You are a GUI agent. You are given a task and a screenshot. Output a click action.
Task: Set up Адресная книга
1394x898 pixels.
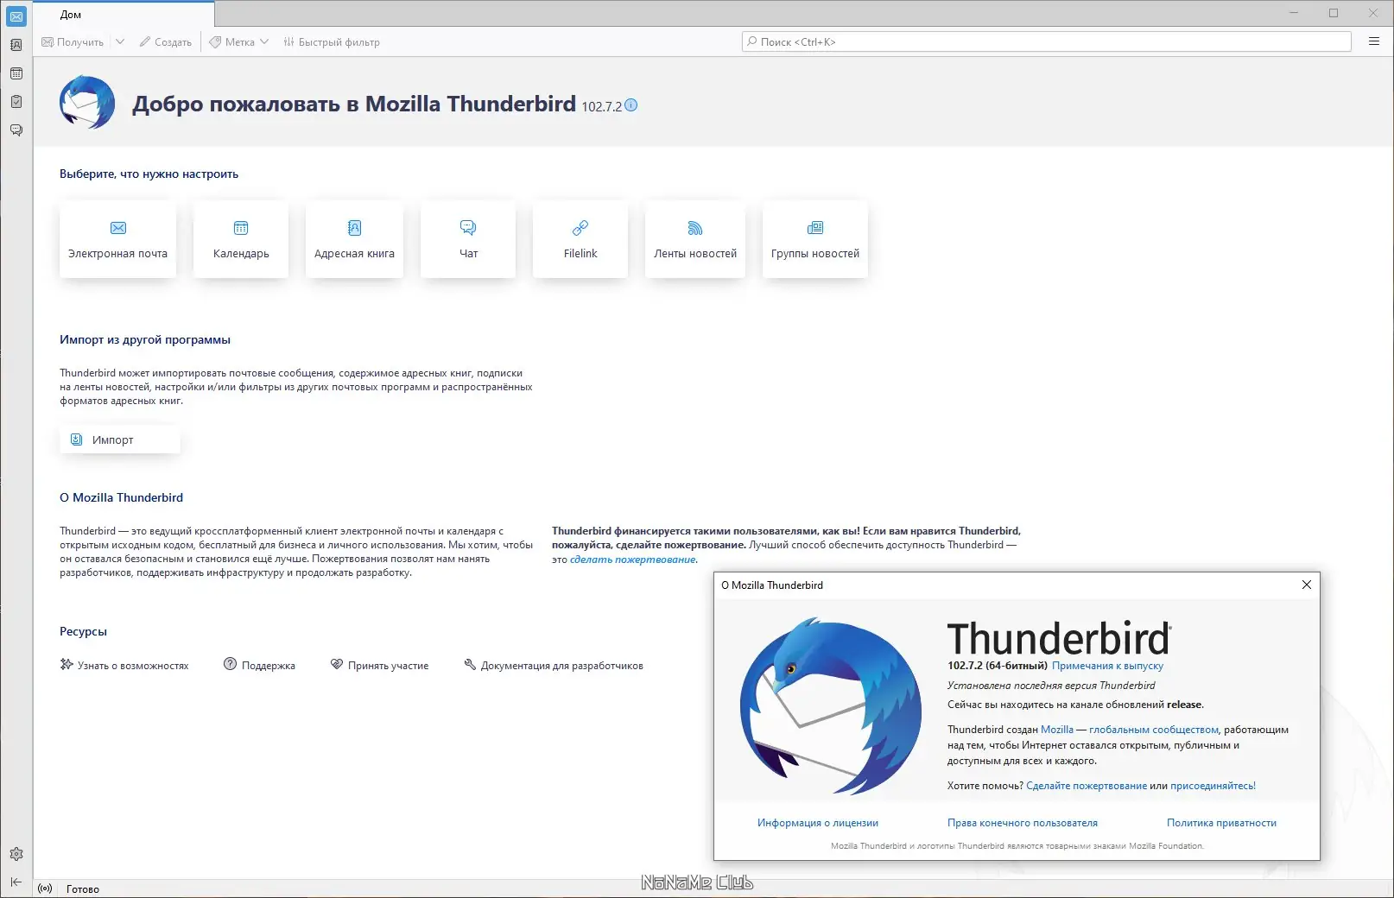tap(354, 239)
